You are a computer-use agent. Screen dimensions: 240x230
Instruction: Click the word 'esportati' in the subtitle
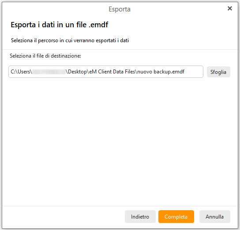[105, 40]
